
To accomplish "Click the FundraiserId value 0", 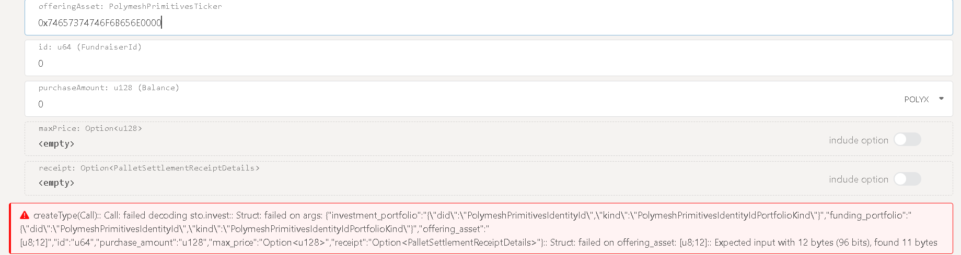I will (41, 64).
